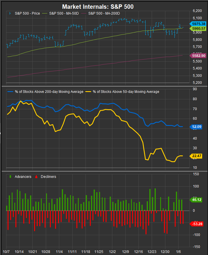The image size is (208, 255).
Task: Click the 6,100 price axis label
Action: click(x=197, y=18)
